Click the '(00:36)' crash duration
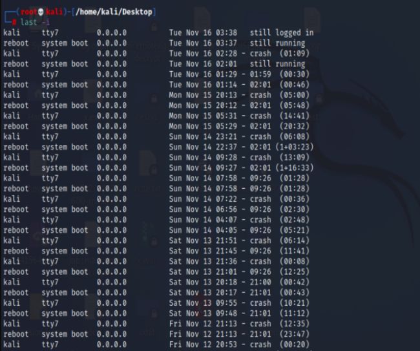420x351 pixels. (295, 199)
